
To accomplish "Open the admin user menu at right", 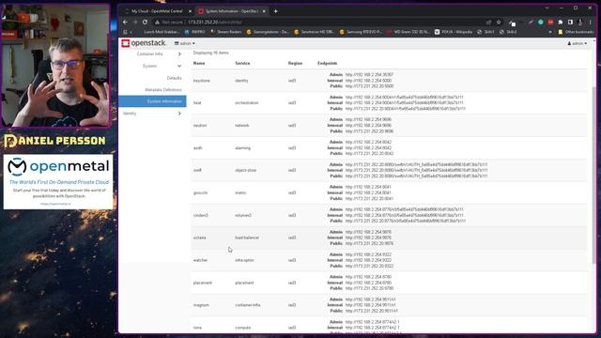I will (578, 44).
